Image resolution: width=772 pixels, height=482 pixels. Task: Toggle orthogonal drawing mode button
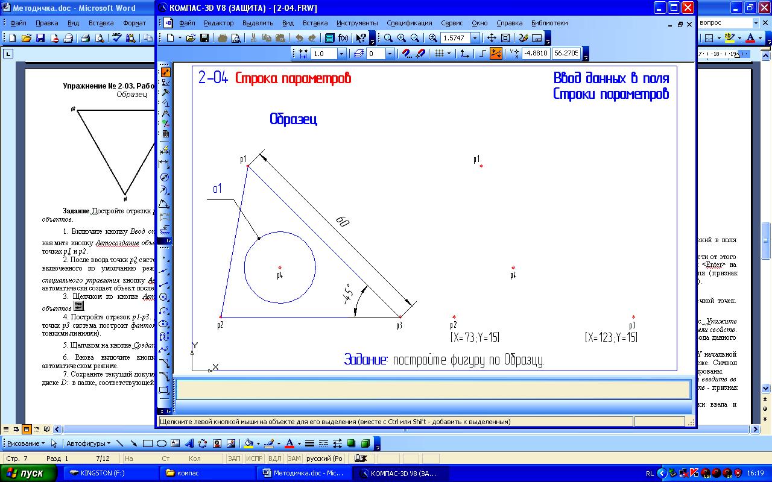click(x=482, y=54)
